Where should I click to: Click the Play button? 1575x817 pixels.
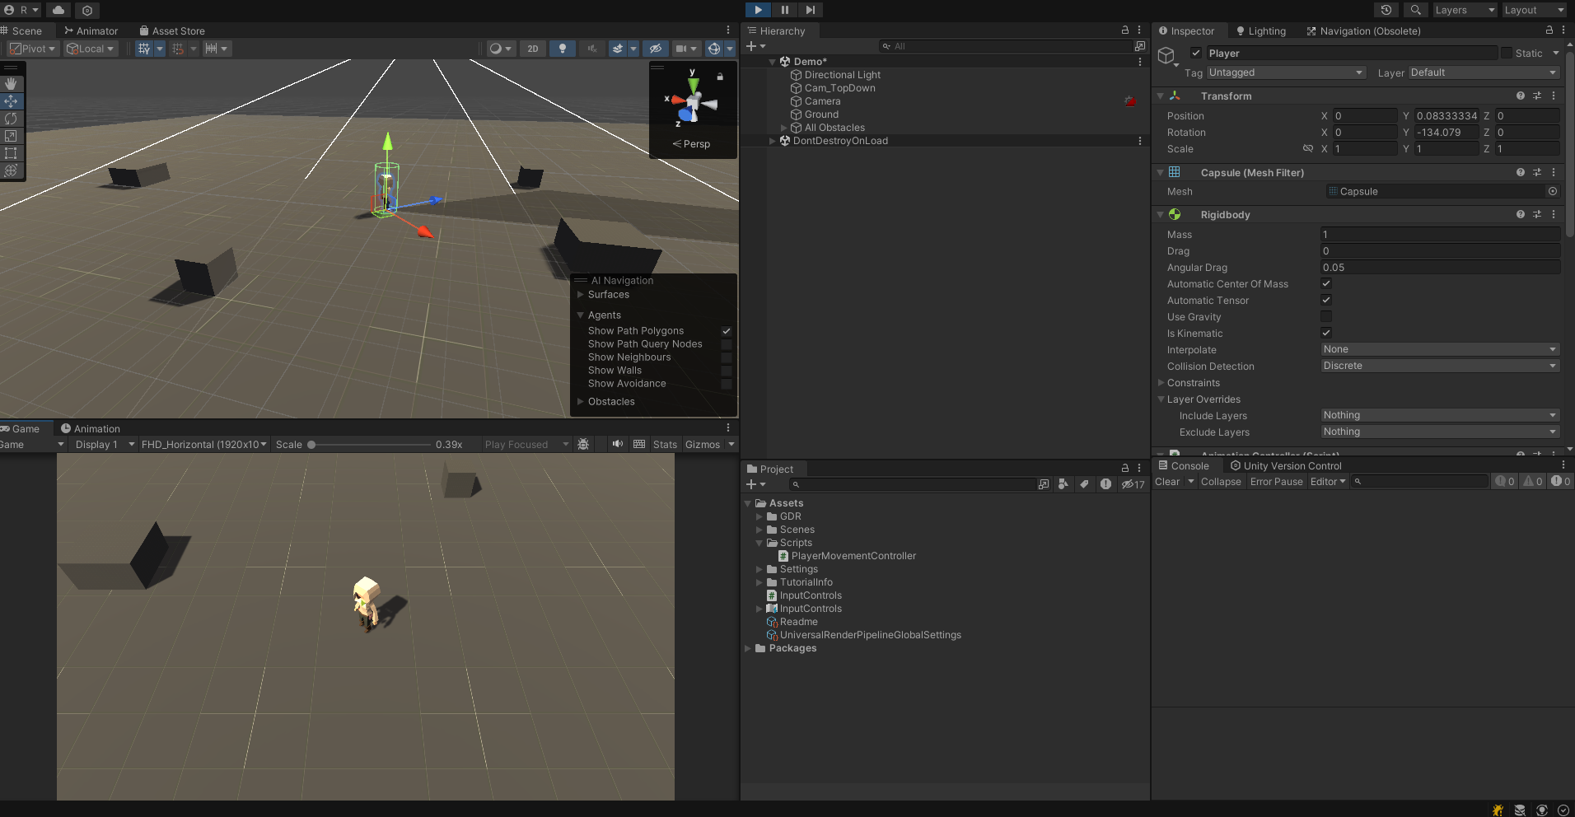tap(758, 10)
